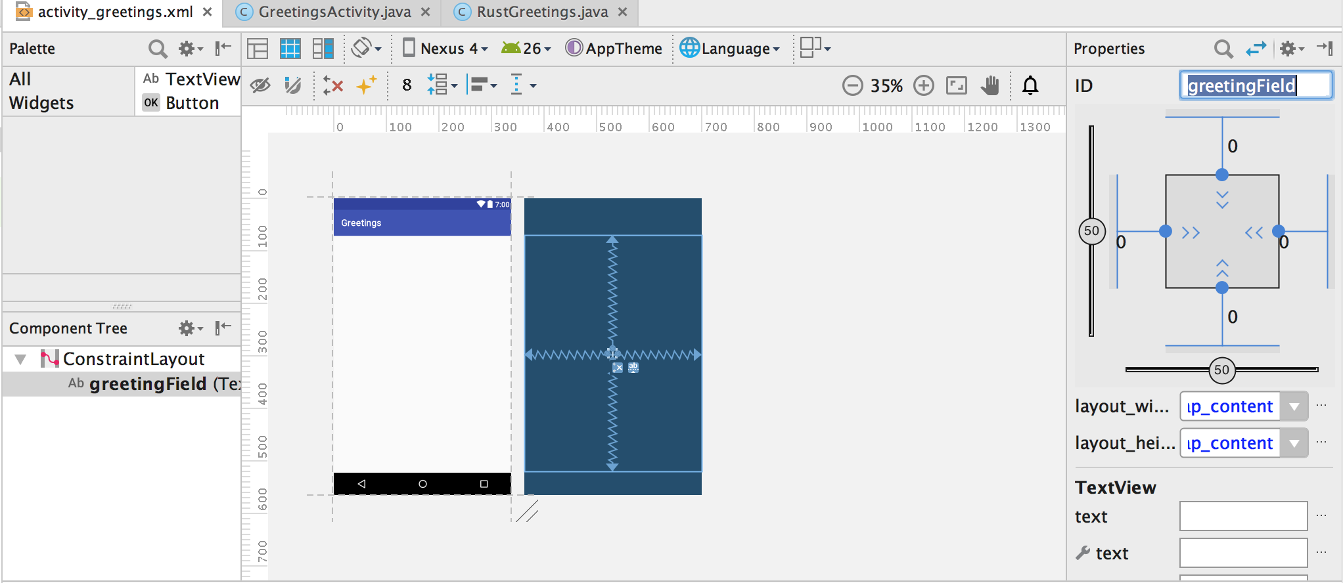1343x583 pixels.
Task: Show warnings and errors bell
Action: (x=1030, y=85)
